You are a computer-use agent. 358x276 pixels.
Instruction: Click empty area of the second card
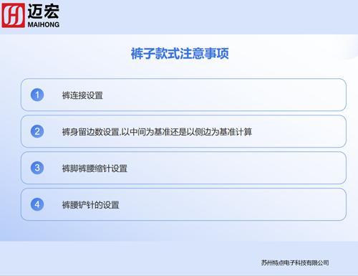click(299, 131)
